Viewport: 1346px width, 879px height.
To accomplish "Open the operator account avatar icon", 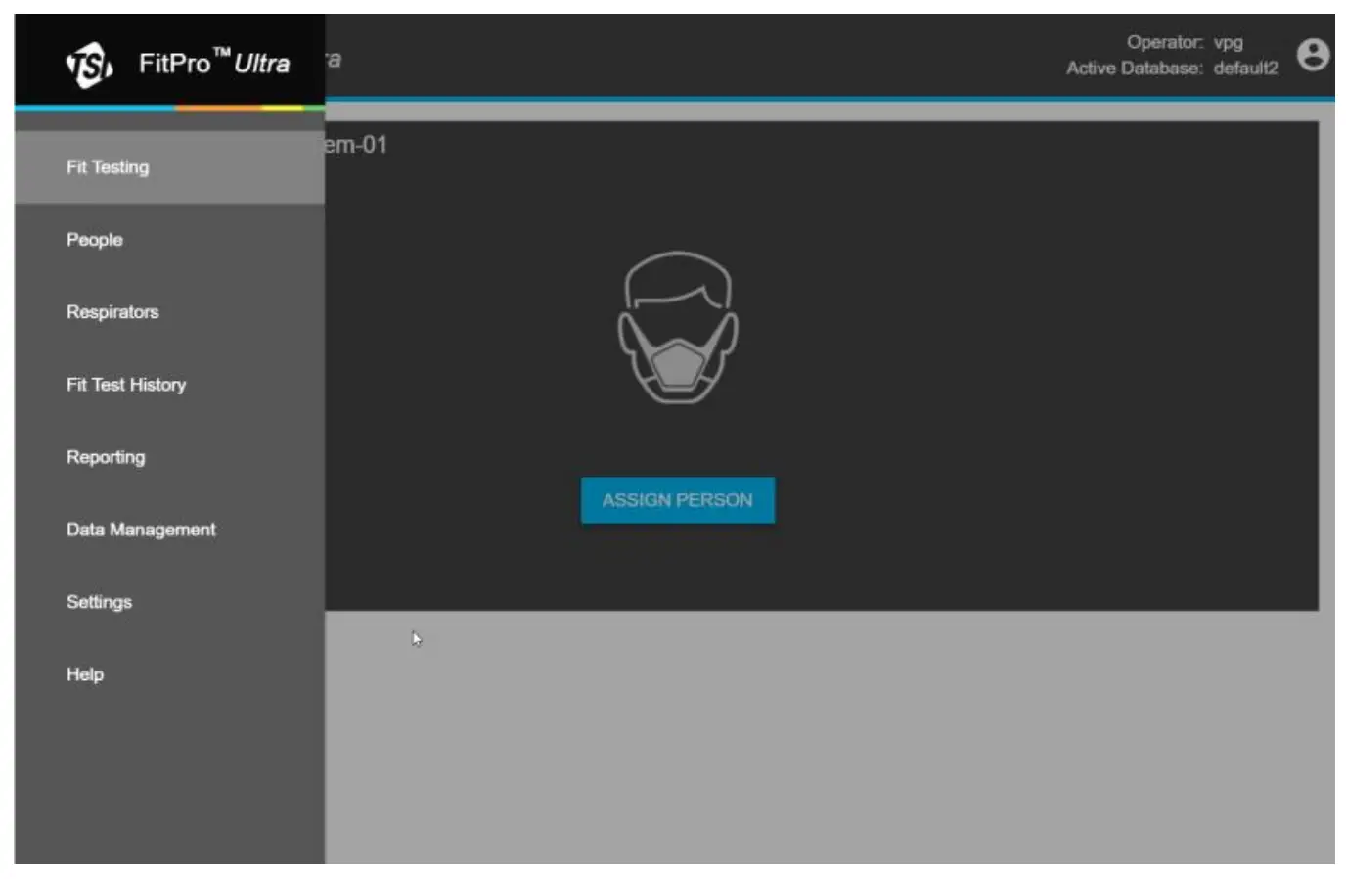I will tap(1314, 55).
